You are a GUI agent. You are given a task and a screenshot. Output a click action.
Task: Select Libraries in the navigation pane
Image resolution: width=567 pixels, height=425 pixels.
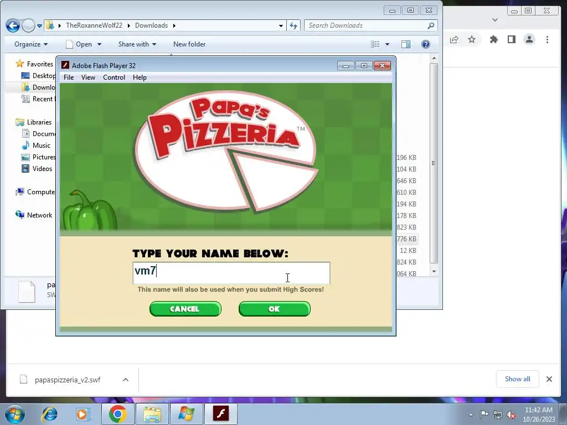(34, 122)
